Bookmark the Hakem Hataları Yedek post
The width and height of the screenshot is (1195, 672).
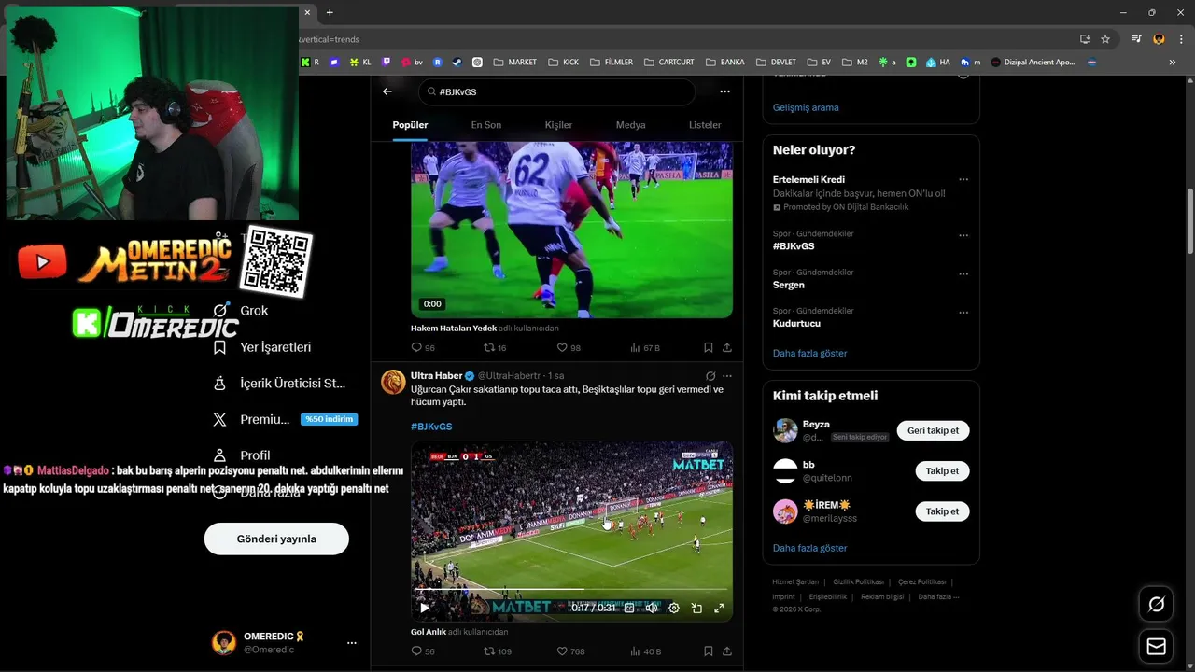[709, 347]
